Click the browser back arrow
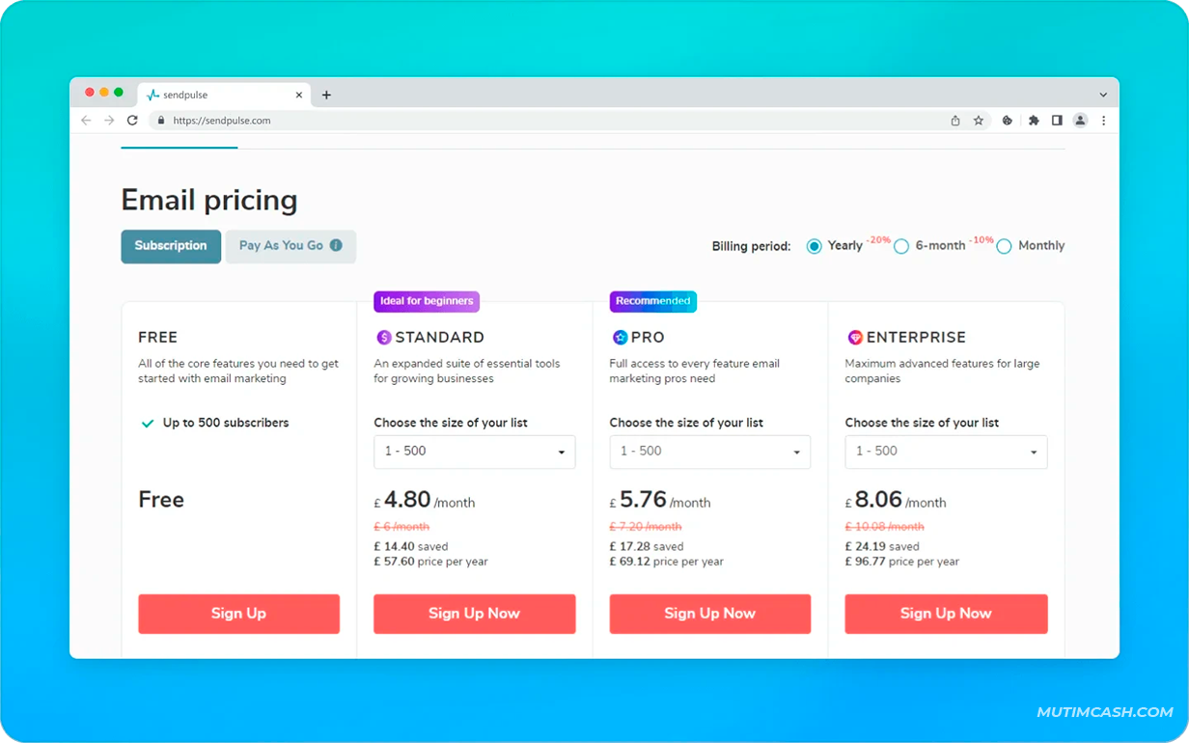Viewport: 1189px width, 743px height. 86,121
